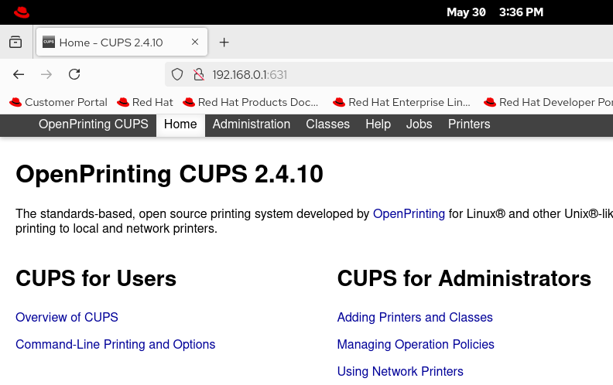Open the Administration page

[252, 124]
